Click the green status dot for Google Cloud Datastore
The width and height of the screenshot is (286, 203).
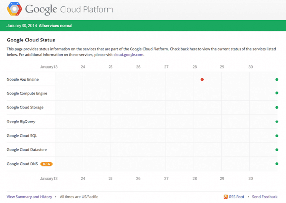(x=277, y=150)
